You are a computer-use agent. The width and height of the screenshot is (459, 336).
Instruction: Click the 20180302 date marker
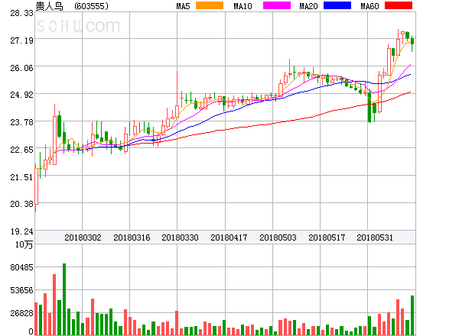83,237
